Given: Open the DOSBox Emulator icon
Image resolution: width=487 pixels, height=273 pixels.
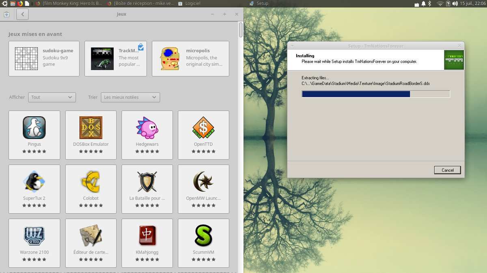Looking at the screenshot, I should pos(91,128).
